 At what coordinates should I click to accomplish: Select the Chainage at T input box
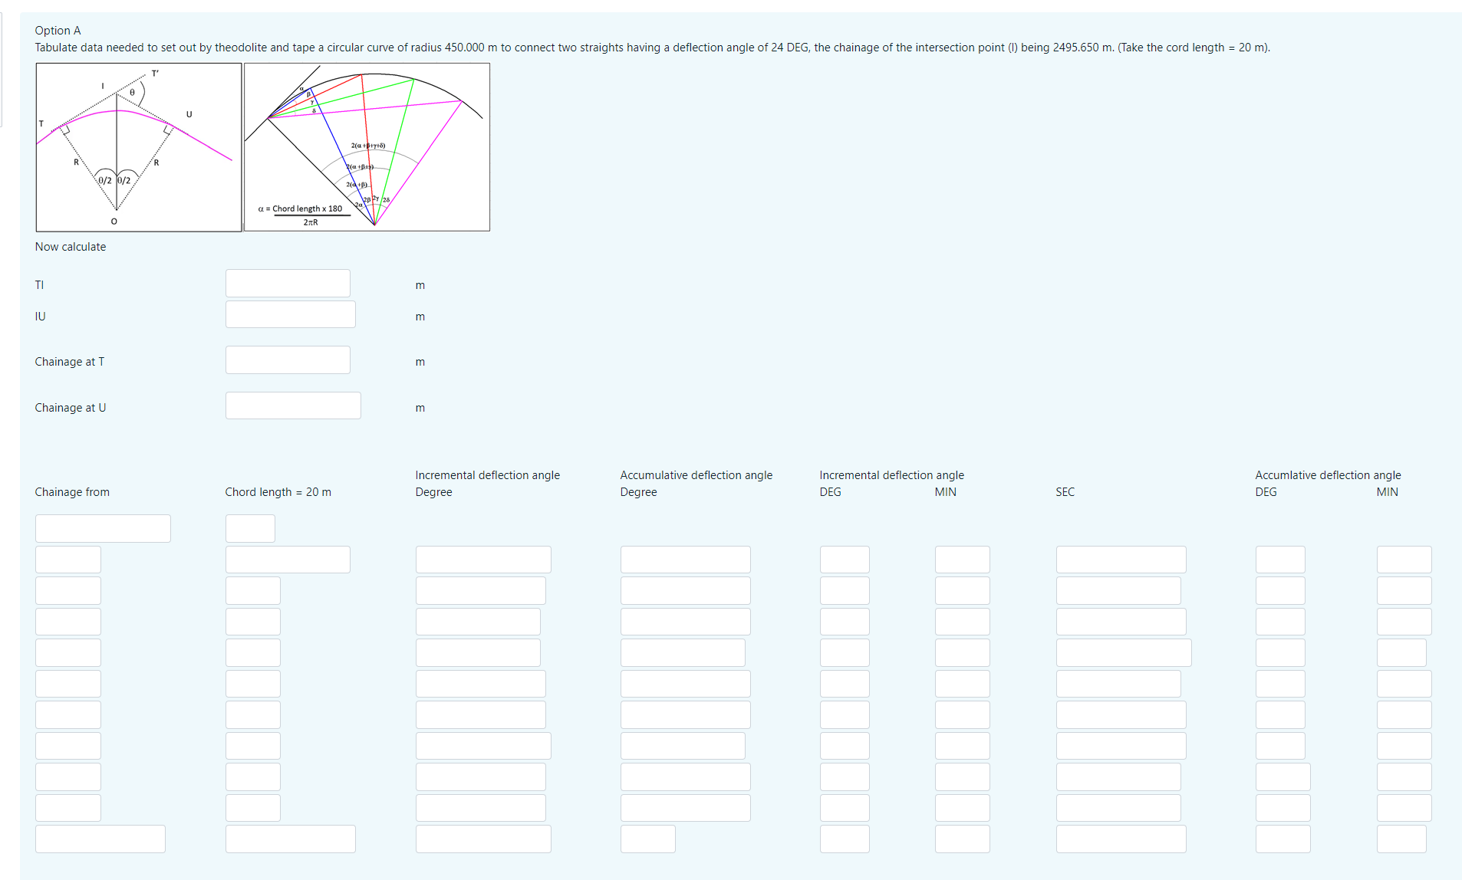point(287,360)
